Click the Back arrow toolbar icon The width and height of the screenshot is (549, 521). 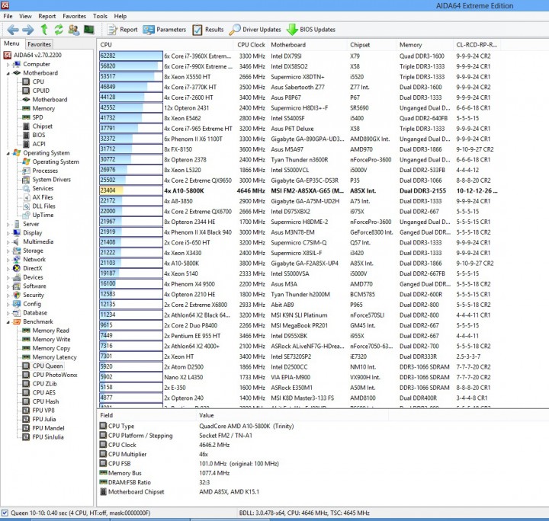tap(13, 30)
